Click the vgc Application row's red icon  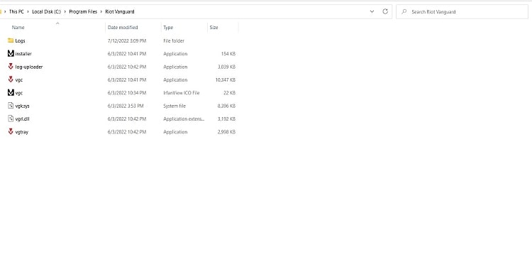[x=11, y=79]
